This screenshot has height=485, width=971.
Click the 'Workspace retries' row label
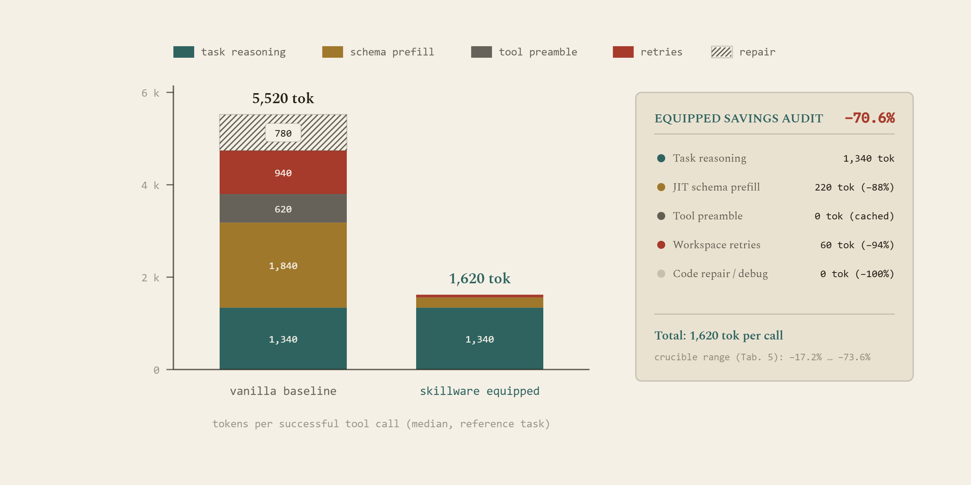[x=717, y=245]
